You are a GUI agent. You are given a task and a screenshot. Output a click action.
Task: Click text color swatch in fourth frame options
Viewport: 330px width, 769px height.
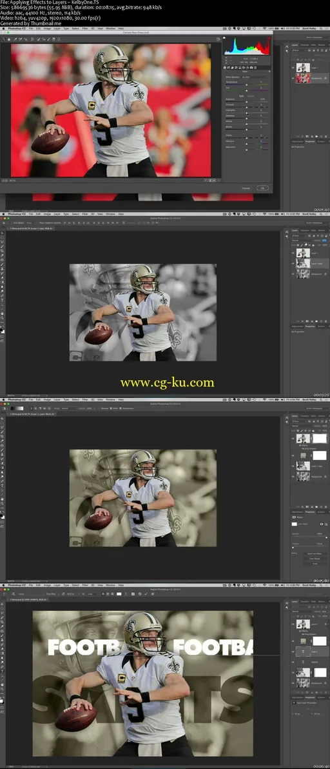(119, 594)
